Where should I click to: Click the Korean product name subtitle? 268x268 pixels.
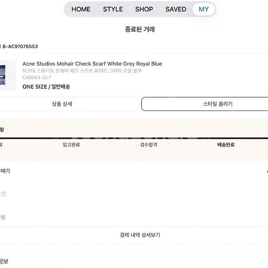point(82,71)
